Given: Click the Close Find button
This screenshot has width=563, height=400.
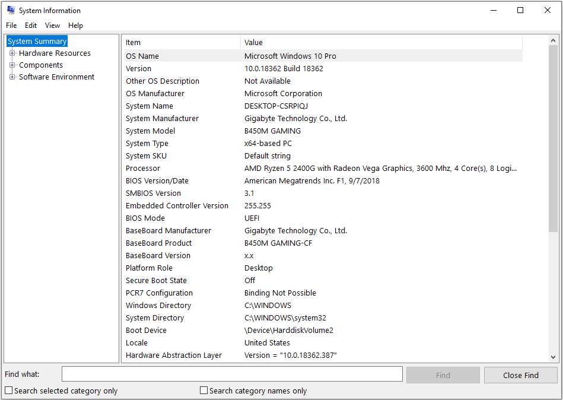Looking at the screenshot, I should [521, 375].
